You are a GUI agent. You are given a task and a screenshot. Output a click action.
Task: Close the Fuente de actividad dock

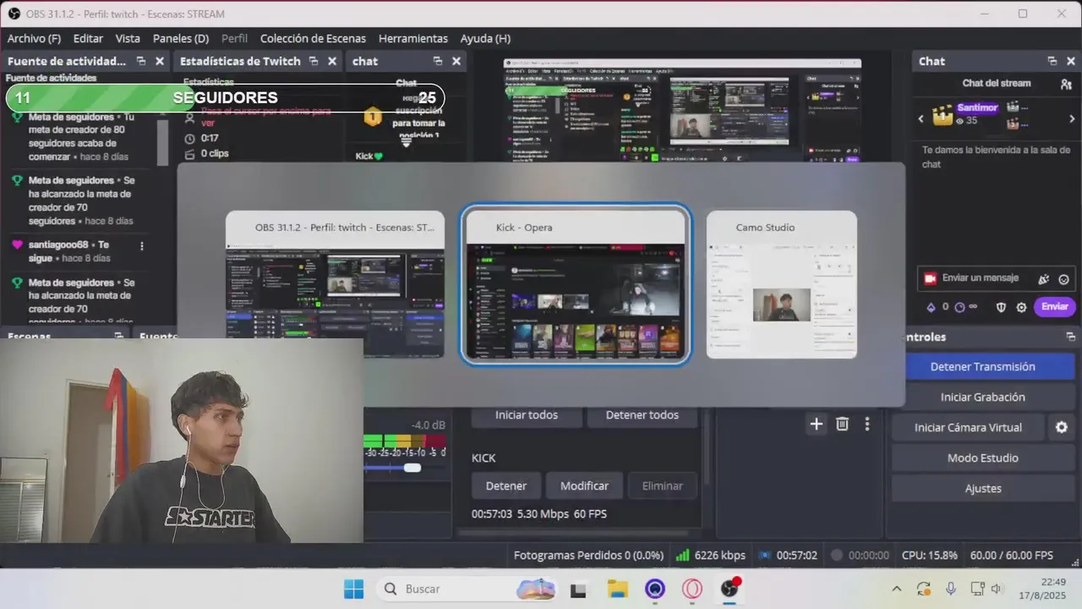(159, 61)
